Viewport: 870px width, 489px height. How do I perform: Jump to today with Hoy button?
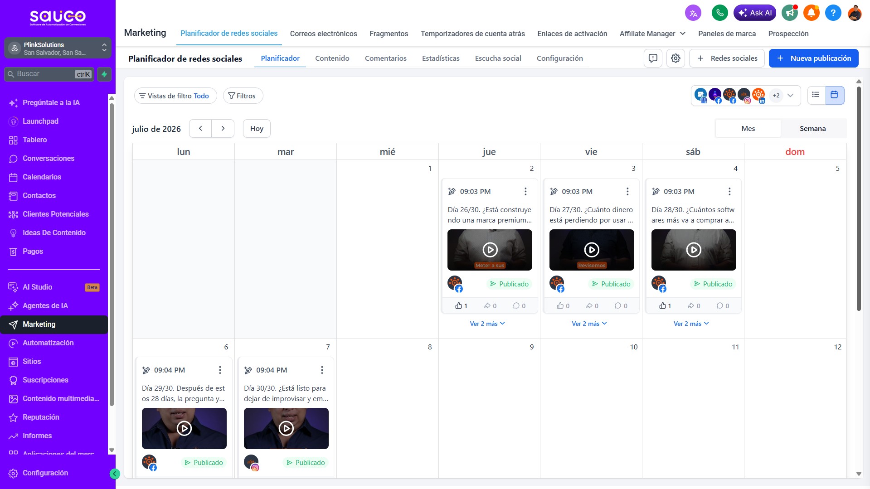point(257,129)
